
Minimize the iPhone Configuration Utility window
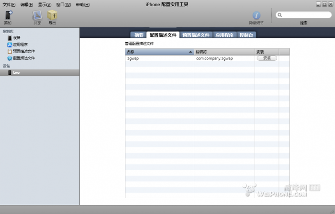tap(319, 4)
